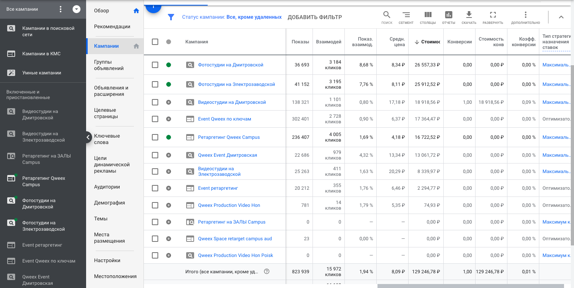Click the help icon in Итого row

click(x=267, y=272)
